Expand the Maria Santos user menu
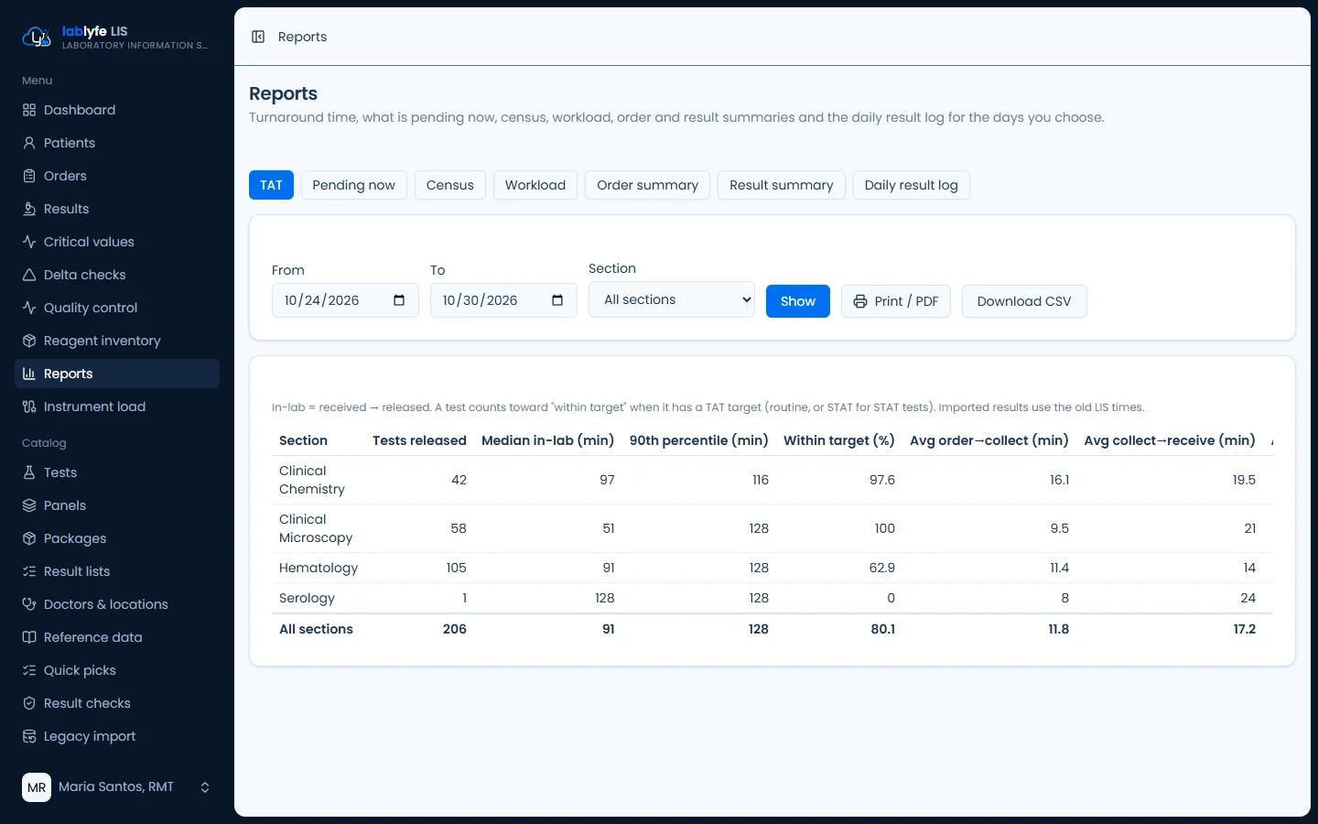The height and width of the screenshot is (824, 1318). [x=117, y=787]
